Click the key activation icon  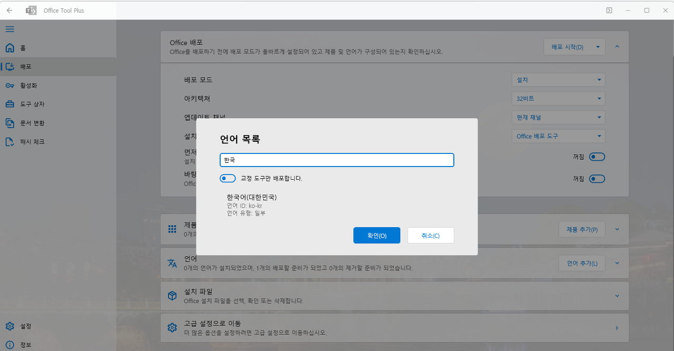(x=10, y=85)
